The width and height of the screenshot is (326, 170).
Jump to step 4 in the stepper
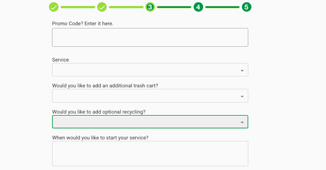(198, 7)
